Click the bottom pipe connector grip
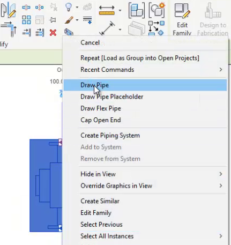This screenshot has height=245, width=231. coord(60,228)
